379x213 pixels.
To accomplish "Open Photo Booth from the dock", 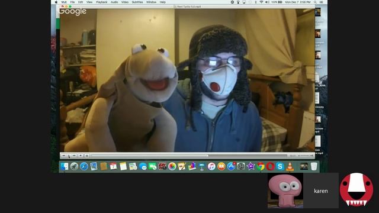I will point(162,166).
